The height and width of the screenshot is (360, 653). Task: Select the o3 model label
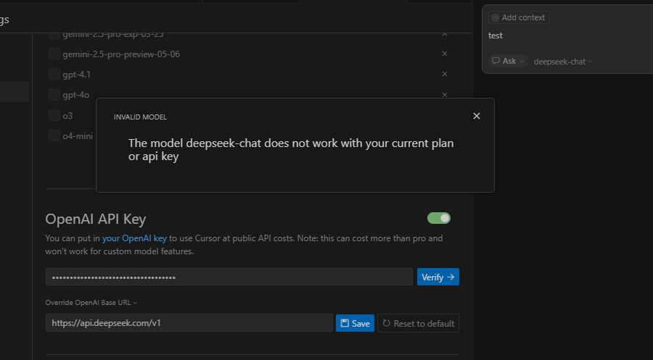tap(67, 116)
